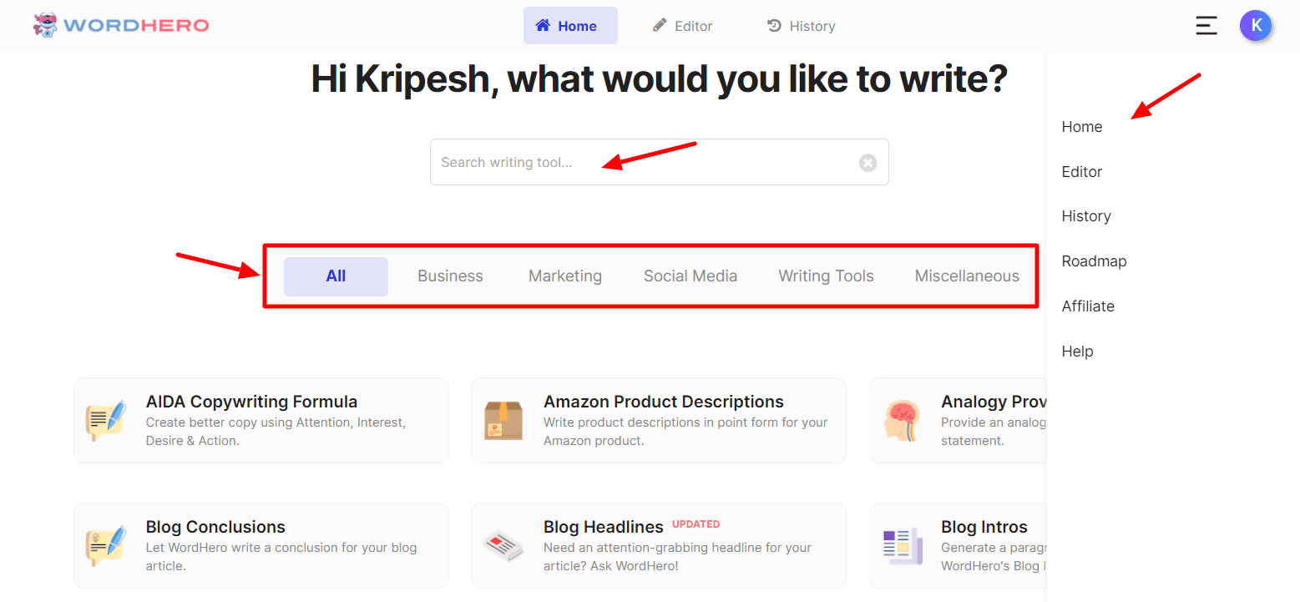Click the Search writing tool input
Screen dimensions: 1300x602
(x=643, y=163)
